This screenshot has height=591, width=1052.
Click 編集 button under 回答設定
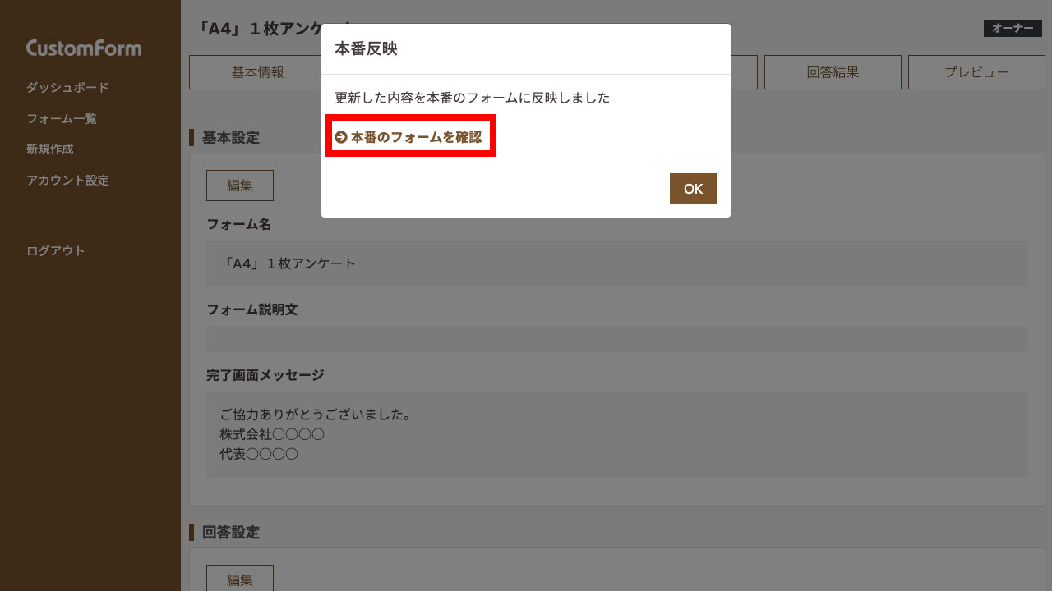tap(240, 578)
